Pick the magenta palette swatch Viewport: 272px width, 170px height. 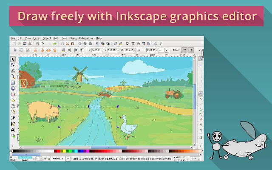tap(88, 151)
